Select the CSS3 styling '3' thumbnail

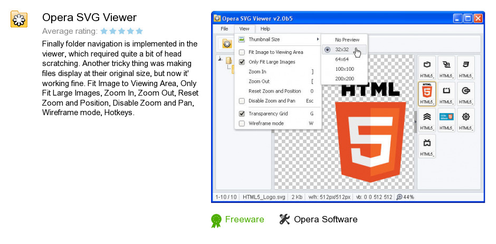click(x=465, y=68)
